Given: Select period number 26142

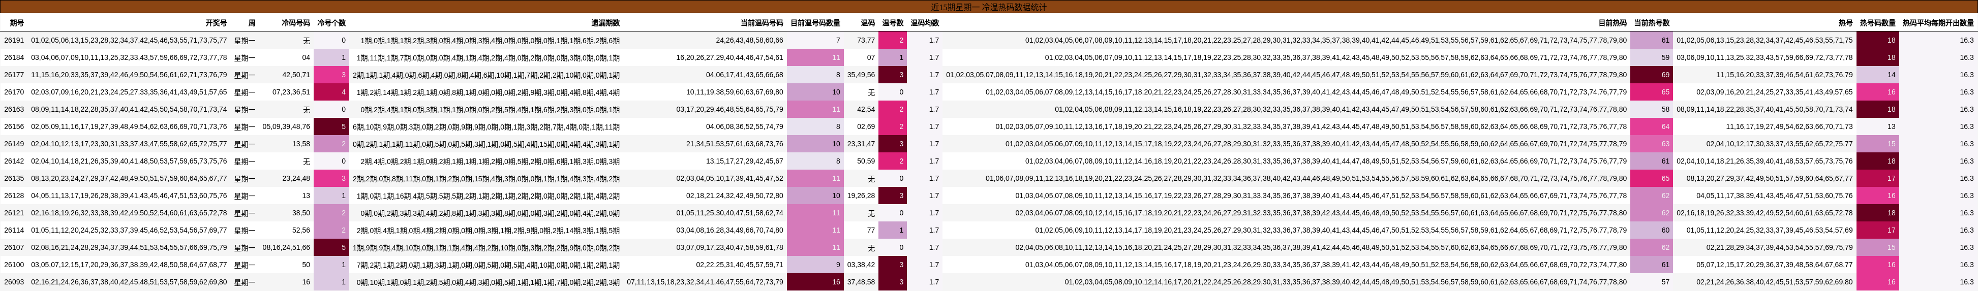Looking at the screenshot, I should point(14,161).
